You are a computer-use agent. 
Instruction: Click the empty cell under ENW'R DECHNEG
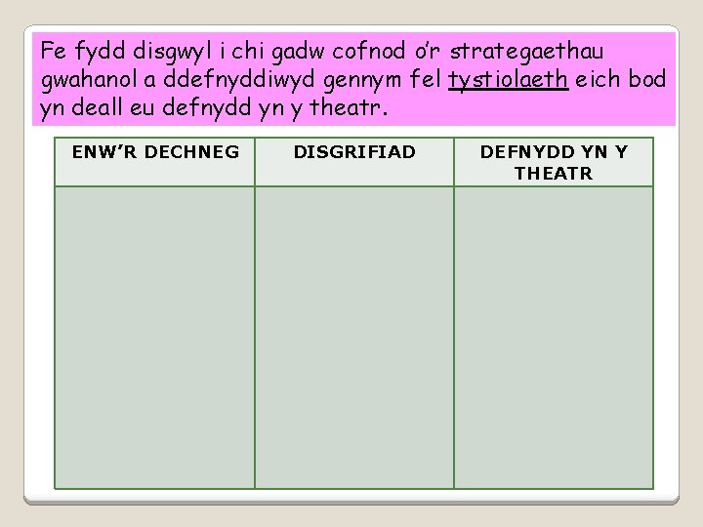[154, 338]
